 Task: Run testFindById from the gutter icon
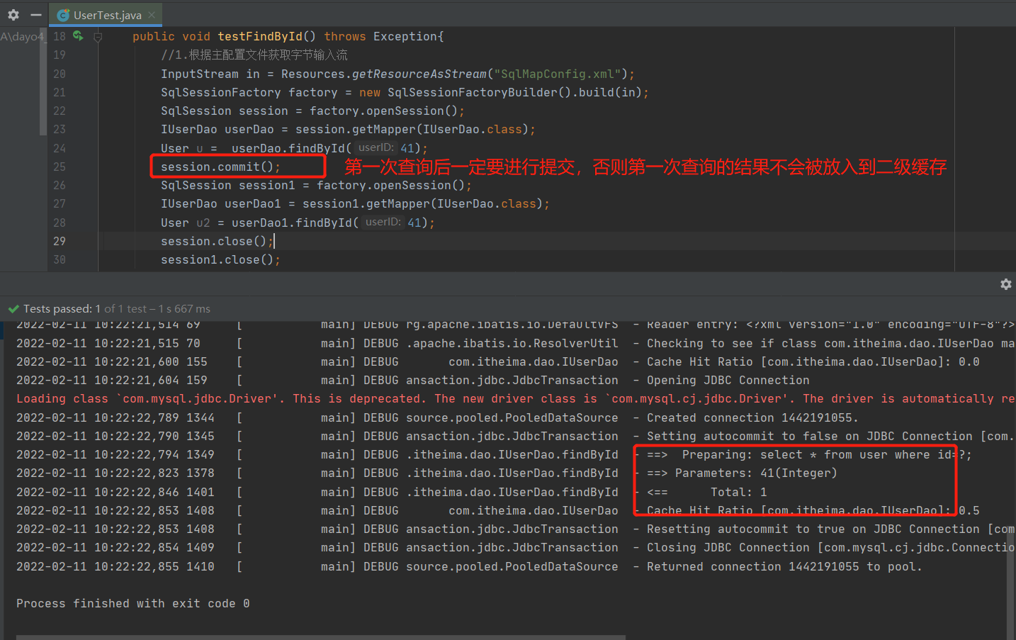pos(78,36)
